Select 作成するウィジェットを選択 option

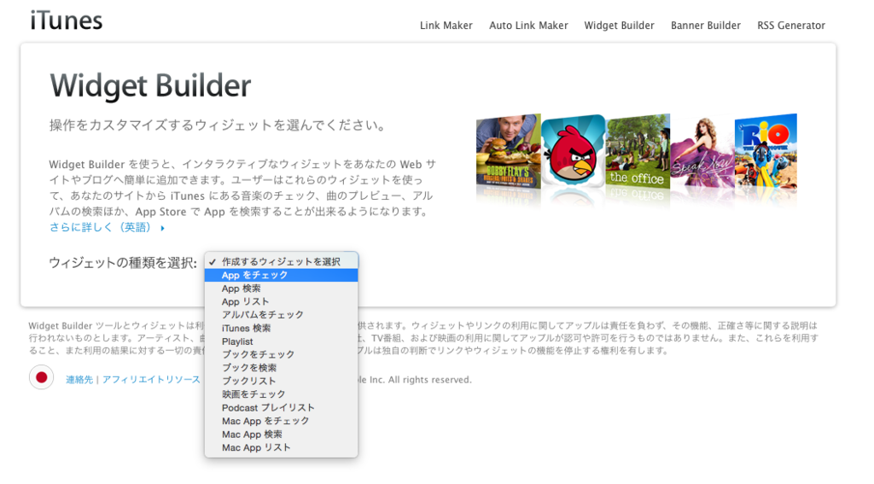click(281, 261)
